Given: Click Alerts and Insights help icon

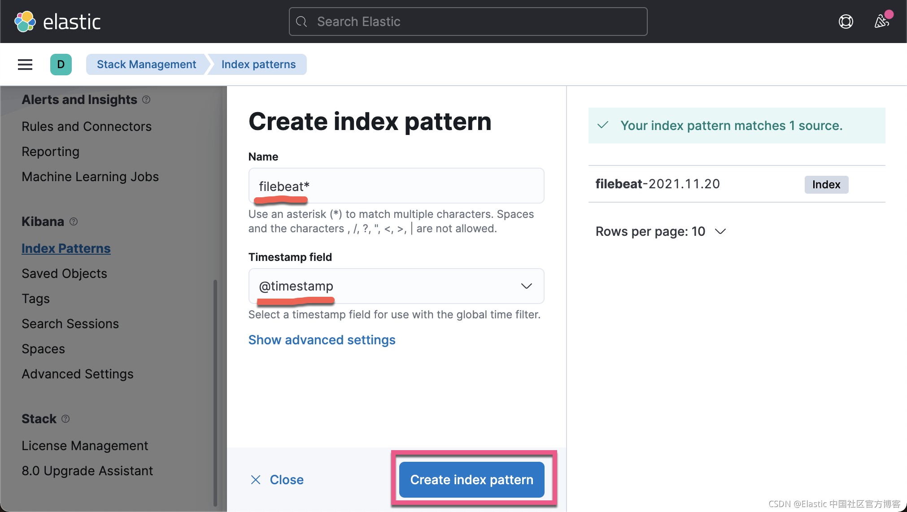Looking at the screenshot, I should (x=146, y=100).
